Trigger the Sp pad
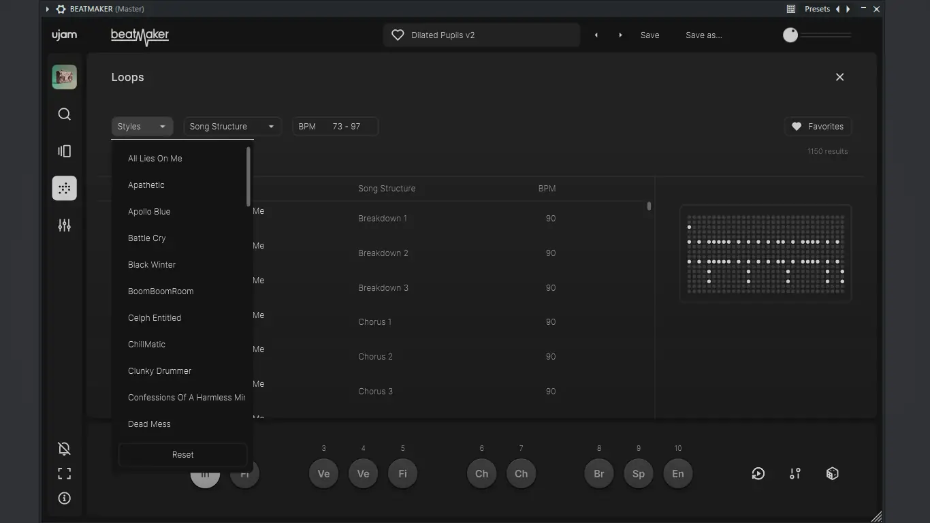This screenshot has height=523, width=930. point(639,474)
